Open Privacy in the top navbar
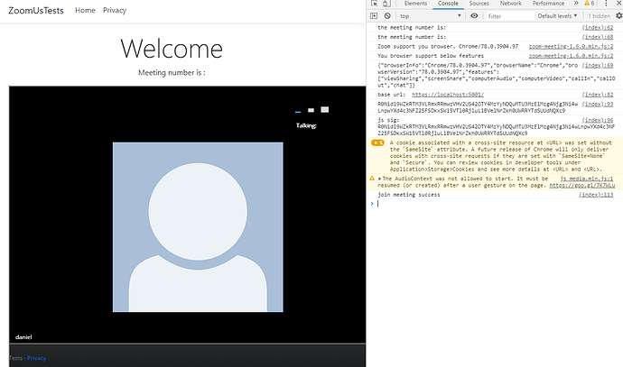The width and height of the screenshot is (623, 367). point(115,10)
